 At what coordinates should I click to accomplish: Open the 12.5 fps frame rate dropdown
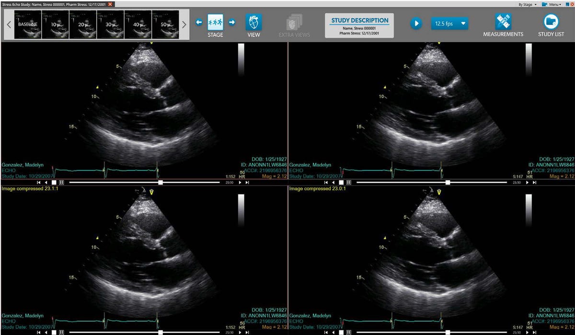pos(449,23)
